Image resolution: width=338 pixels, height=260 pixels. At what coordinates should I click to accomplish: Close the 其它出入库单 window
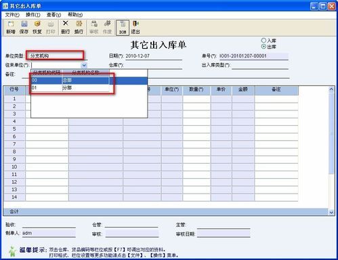click(331, 6)
